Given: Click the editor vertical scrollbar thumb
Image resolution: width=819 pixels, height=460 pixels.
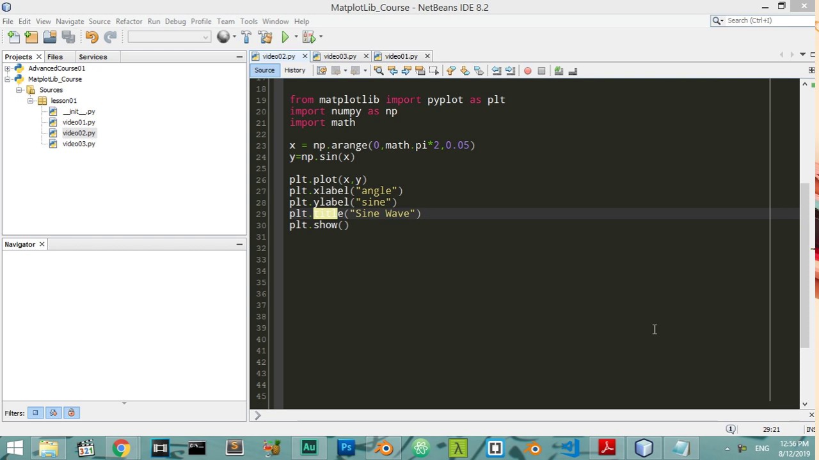Looking at the screenshot, I should point(805,265).
